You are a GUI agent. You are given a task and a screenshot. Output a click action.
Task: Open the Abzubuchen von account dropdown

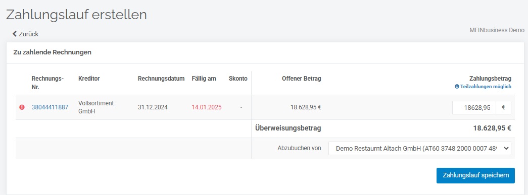pos(419,148)
